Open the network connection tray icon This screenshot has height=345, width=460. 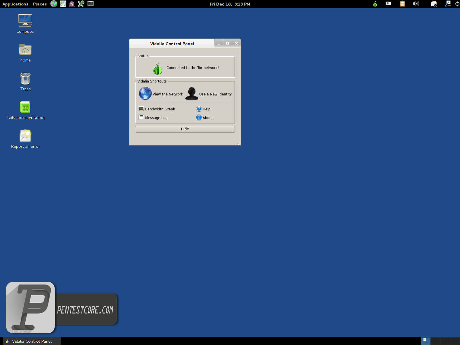coord(448,4)
